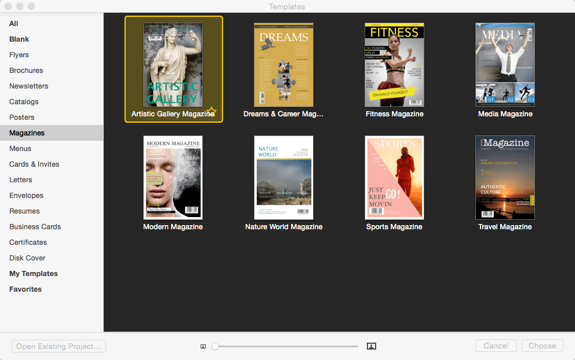The width and height of the screenshot is (575, 360).
Task: Select the Fitness Magazine template
Action: click(394, 65)
